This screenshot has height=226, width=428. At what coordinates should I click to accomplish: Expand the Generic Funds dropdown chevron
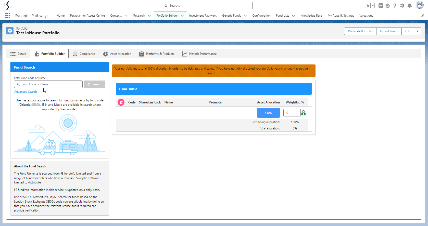pyautogui.click(x=245, y=16)
